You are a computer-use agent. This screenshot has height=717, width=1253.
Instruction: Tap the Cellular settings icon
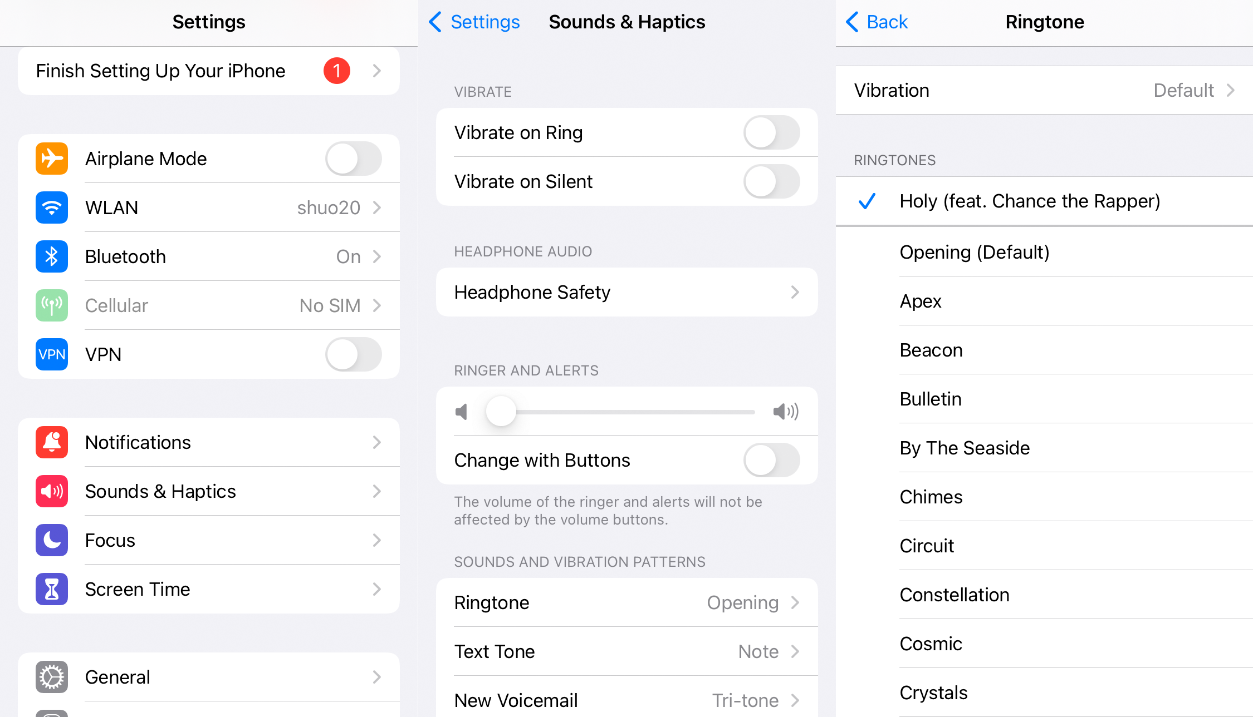[x=49, y=304]
